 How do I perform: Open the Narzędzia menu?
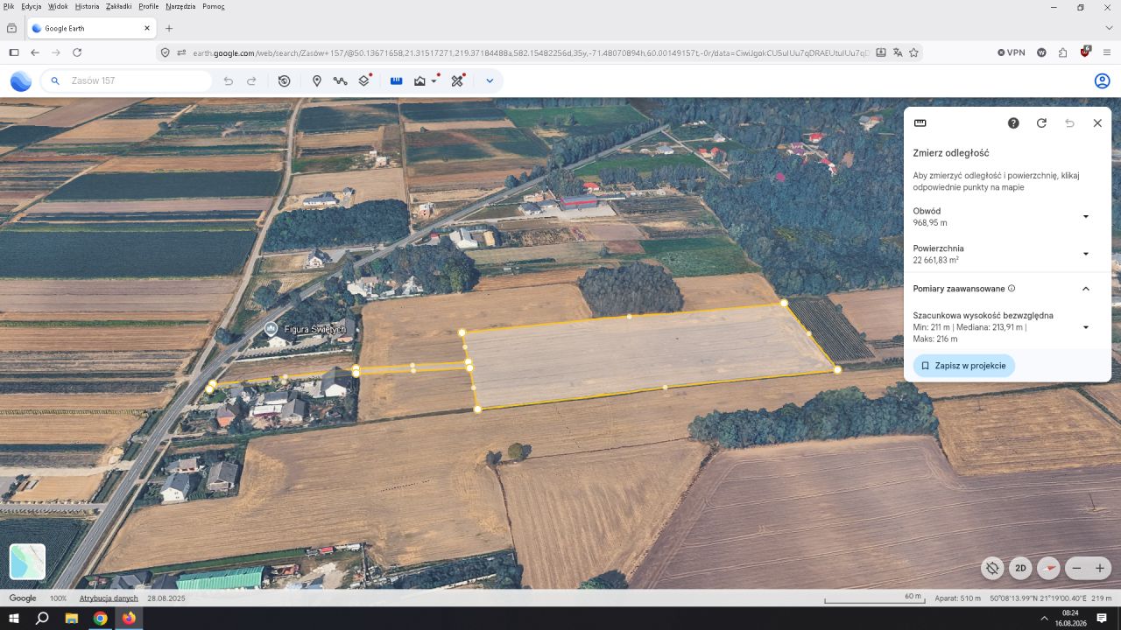tap(180, 6)
